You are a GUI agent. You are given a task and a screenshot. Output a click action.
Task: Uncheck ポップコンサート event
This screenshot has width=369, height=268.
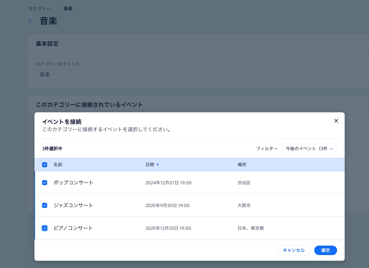[45, 182]
